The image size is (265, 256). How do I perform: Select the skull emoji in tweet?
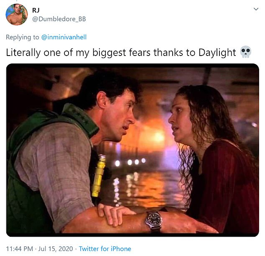[246, 52]
